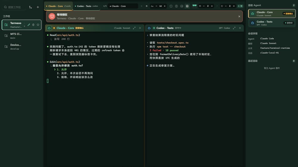Viewport: 298px width, 167px height.
Task: Close the Codex - Tests pane
Action: click(240, 28)
